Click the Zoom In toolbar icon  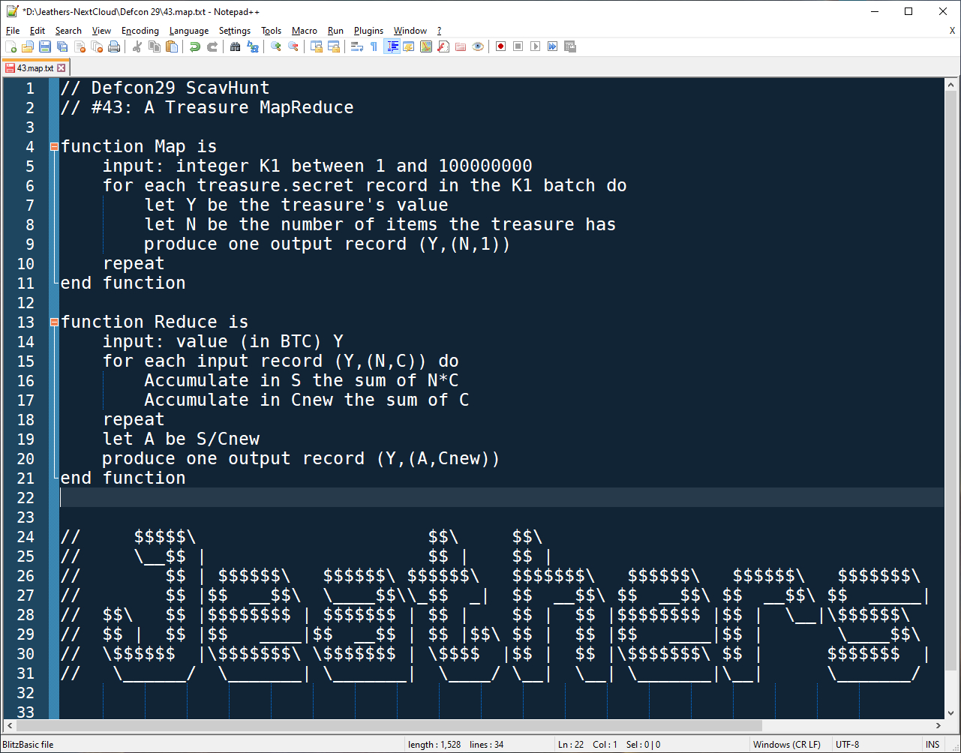[275, 46]
